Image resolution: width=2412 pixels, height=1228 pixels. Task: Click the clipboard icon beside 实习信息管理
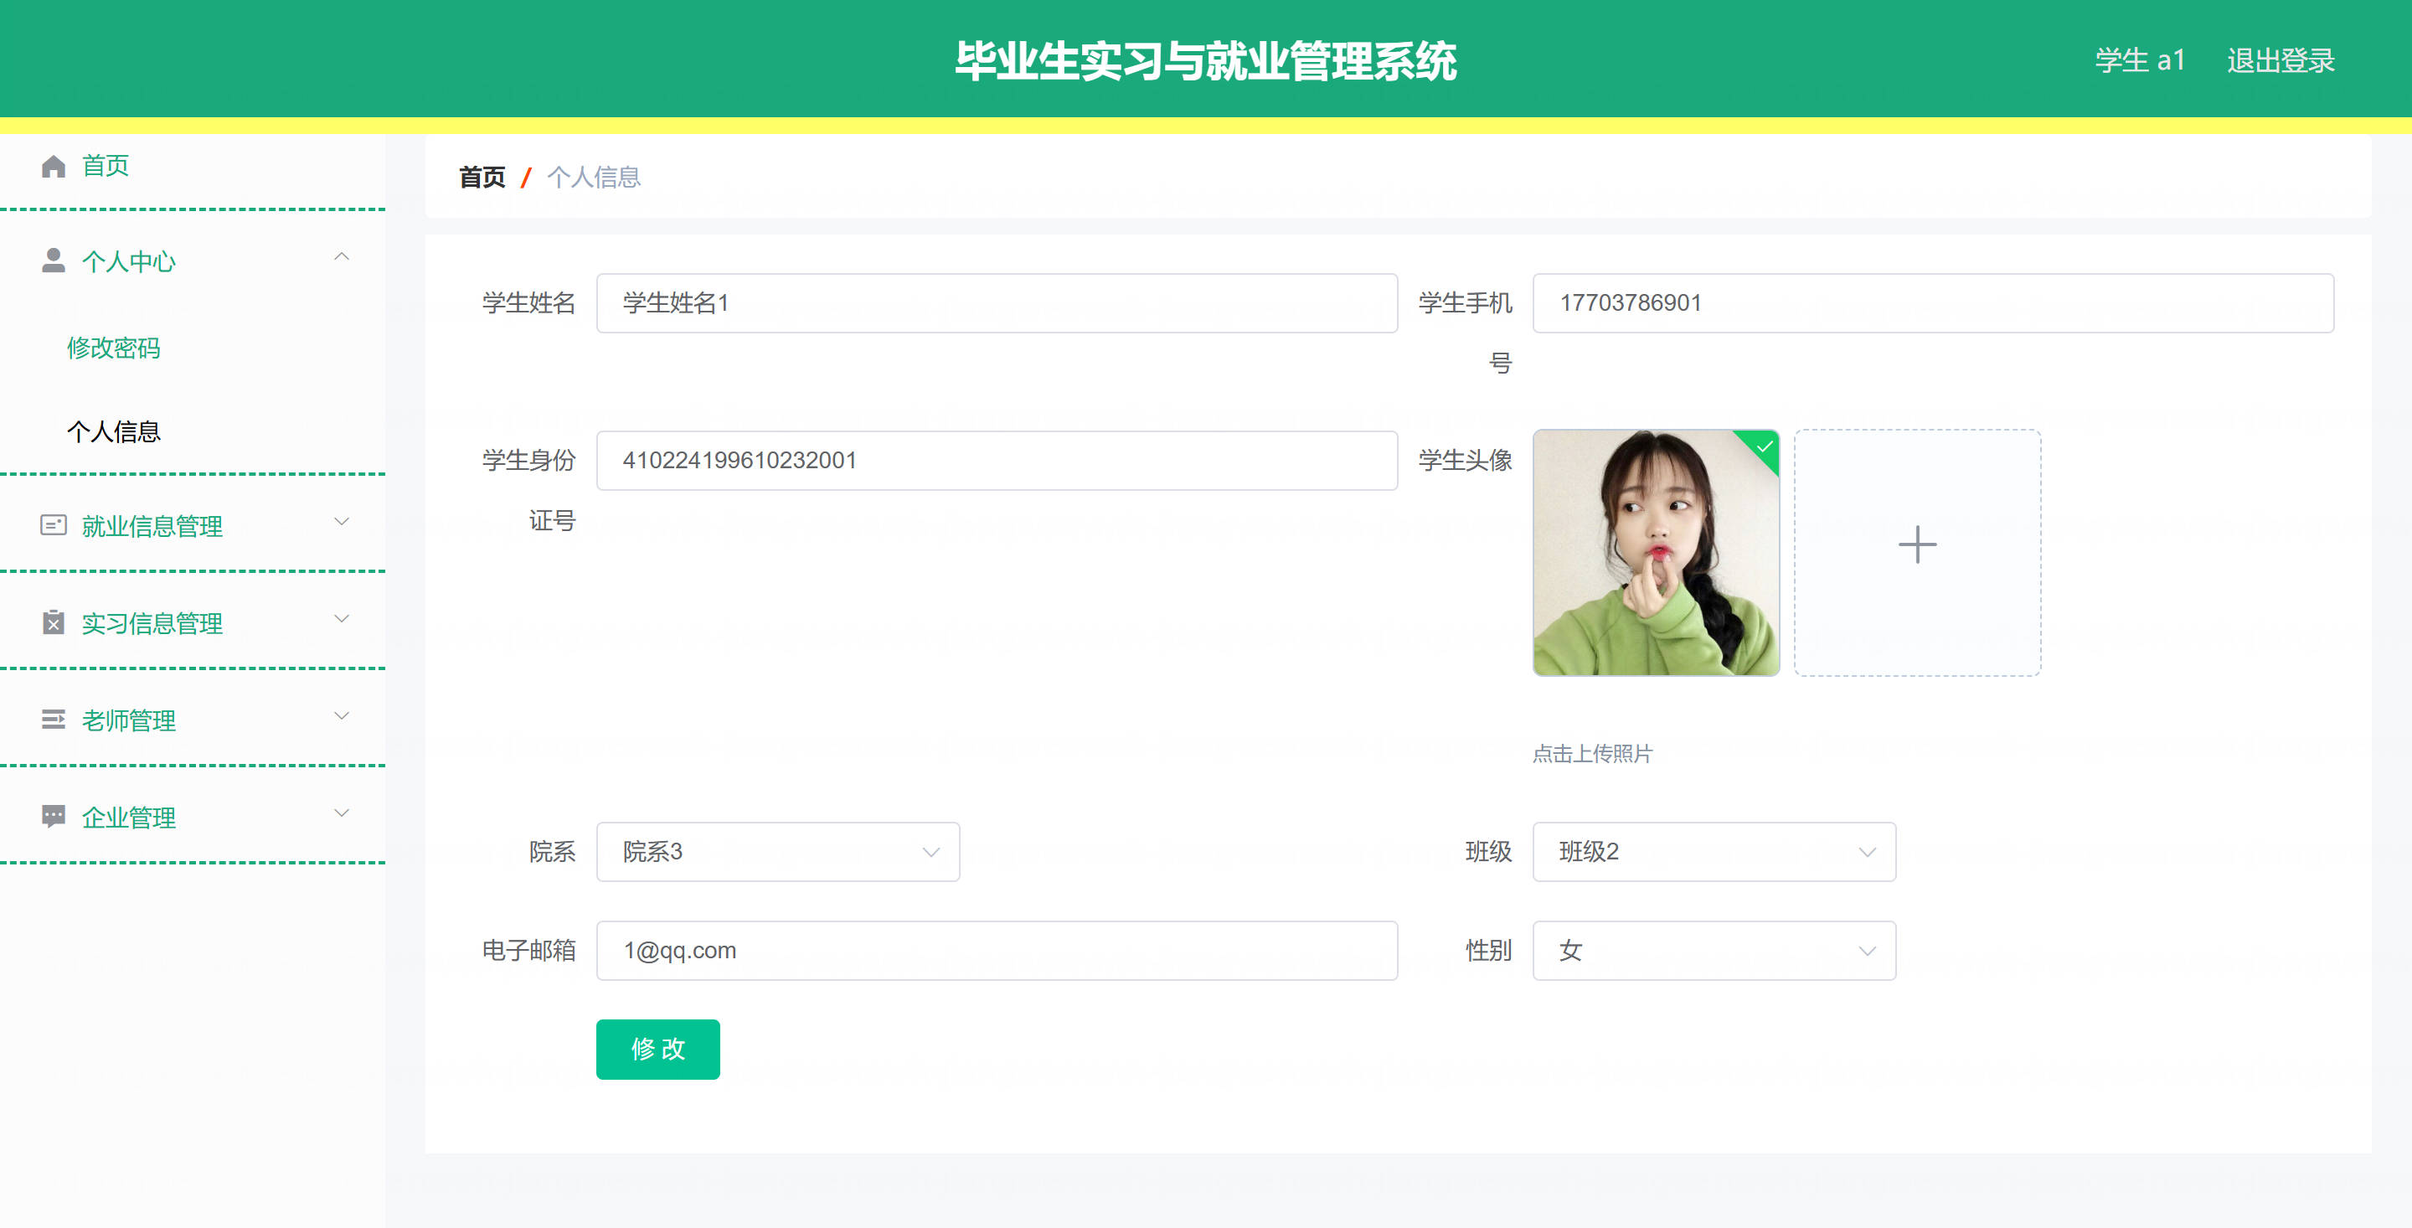pos(54,623)
